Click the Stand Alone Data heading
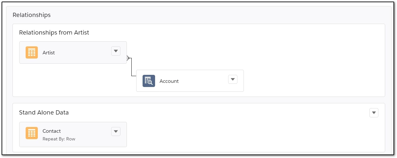The height and width of the screenshot is (158, 397). (44, 113)
